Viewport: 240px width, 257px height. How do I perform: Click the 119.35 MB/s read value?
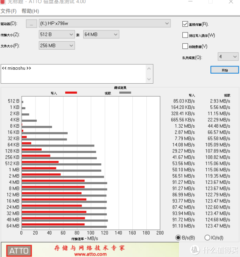(x=218, y=176)
